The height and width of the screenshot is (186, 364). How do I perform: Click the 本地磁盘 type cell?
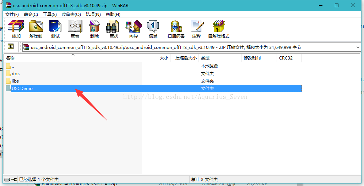(x=210, y=66)
